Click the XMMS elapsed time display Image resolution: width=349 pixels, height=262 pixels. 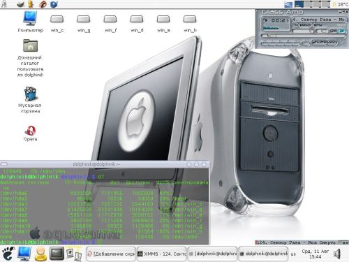tap(281, 20)
